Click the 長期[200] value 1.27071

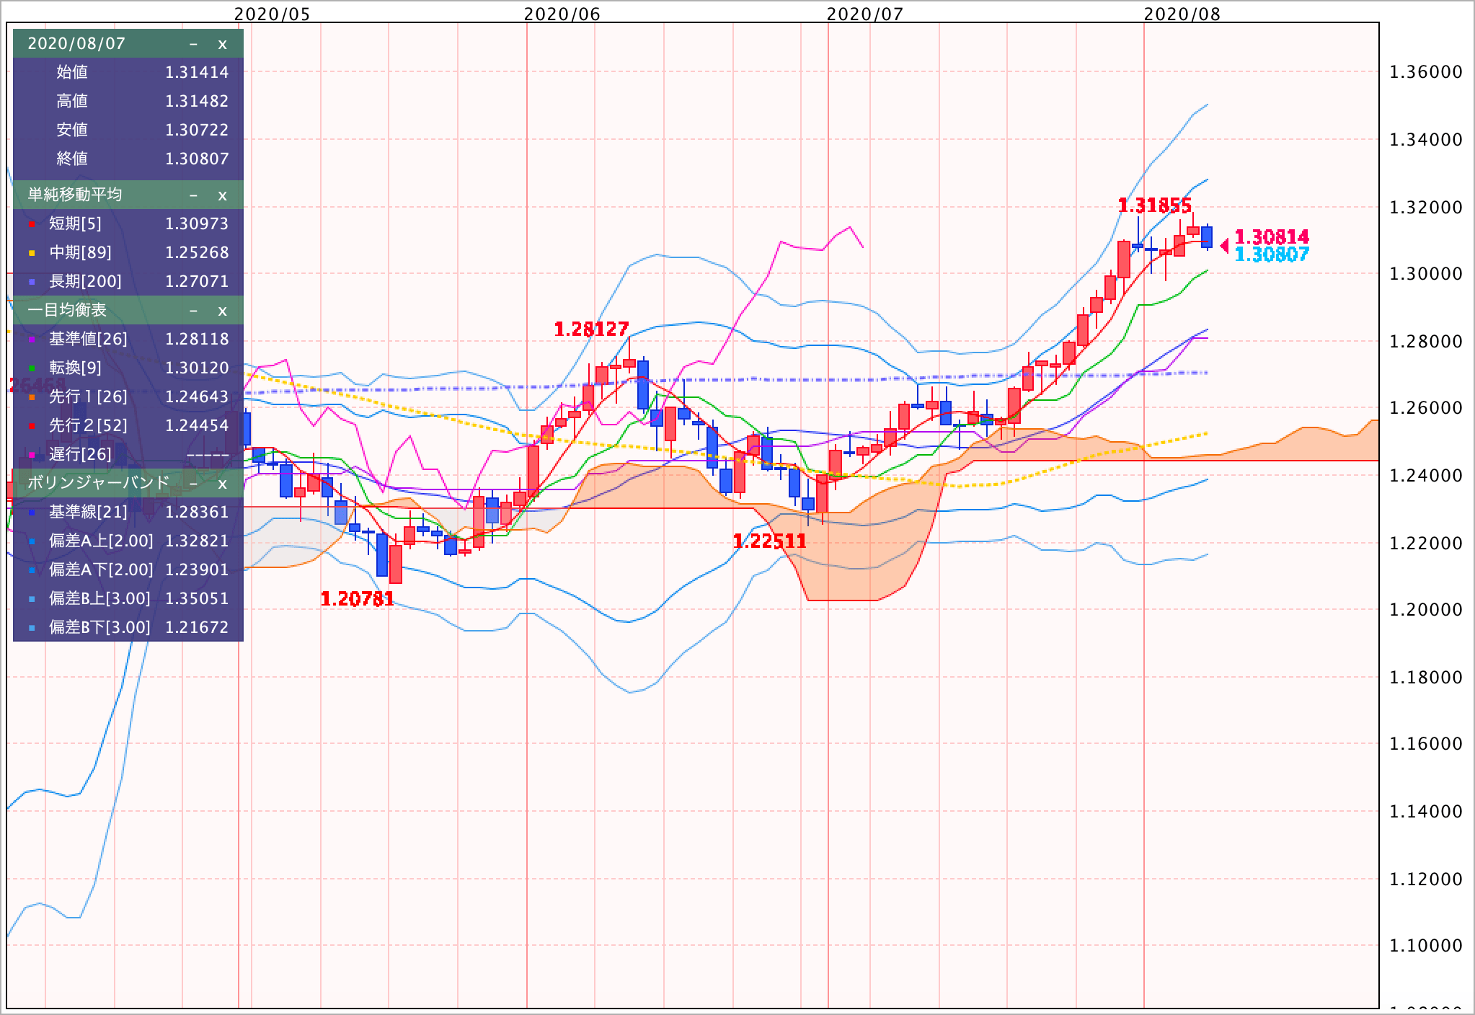(x=197, y=282)
